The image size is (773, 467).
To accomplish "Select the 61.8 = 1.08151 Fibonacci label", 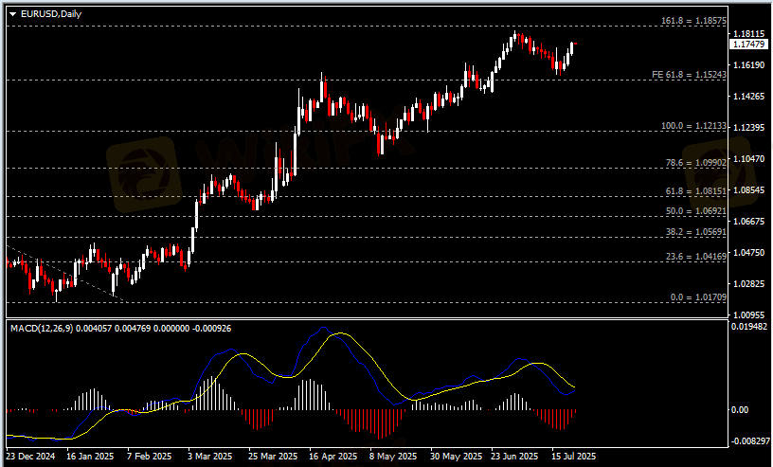I will [x=696, y=190].
